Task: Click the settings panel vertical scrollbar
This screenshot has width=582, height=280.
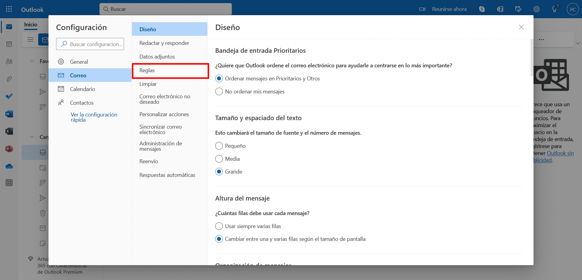Action: (532, 58)
